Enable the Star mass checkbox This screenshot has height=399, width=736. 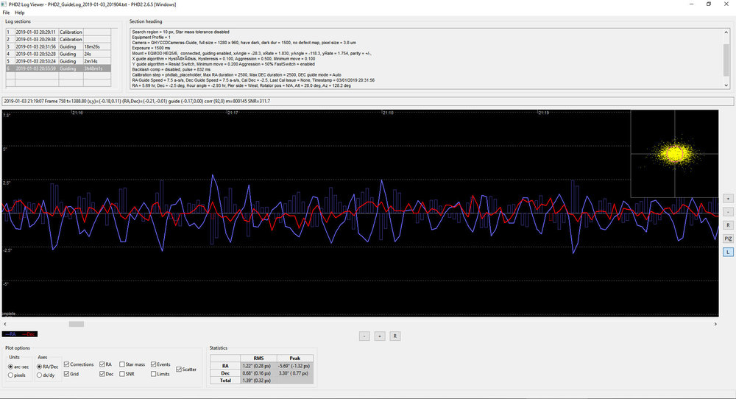[122, 364]
